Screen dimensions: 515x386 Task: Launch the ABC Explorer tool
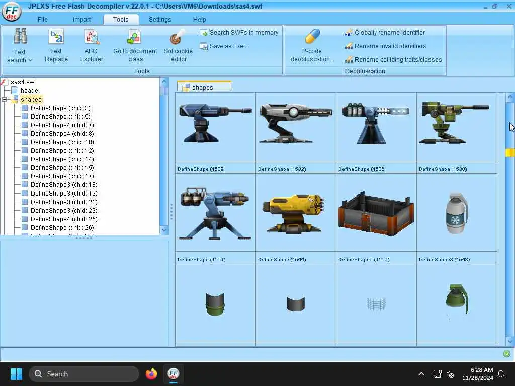(92, 46)
